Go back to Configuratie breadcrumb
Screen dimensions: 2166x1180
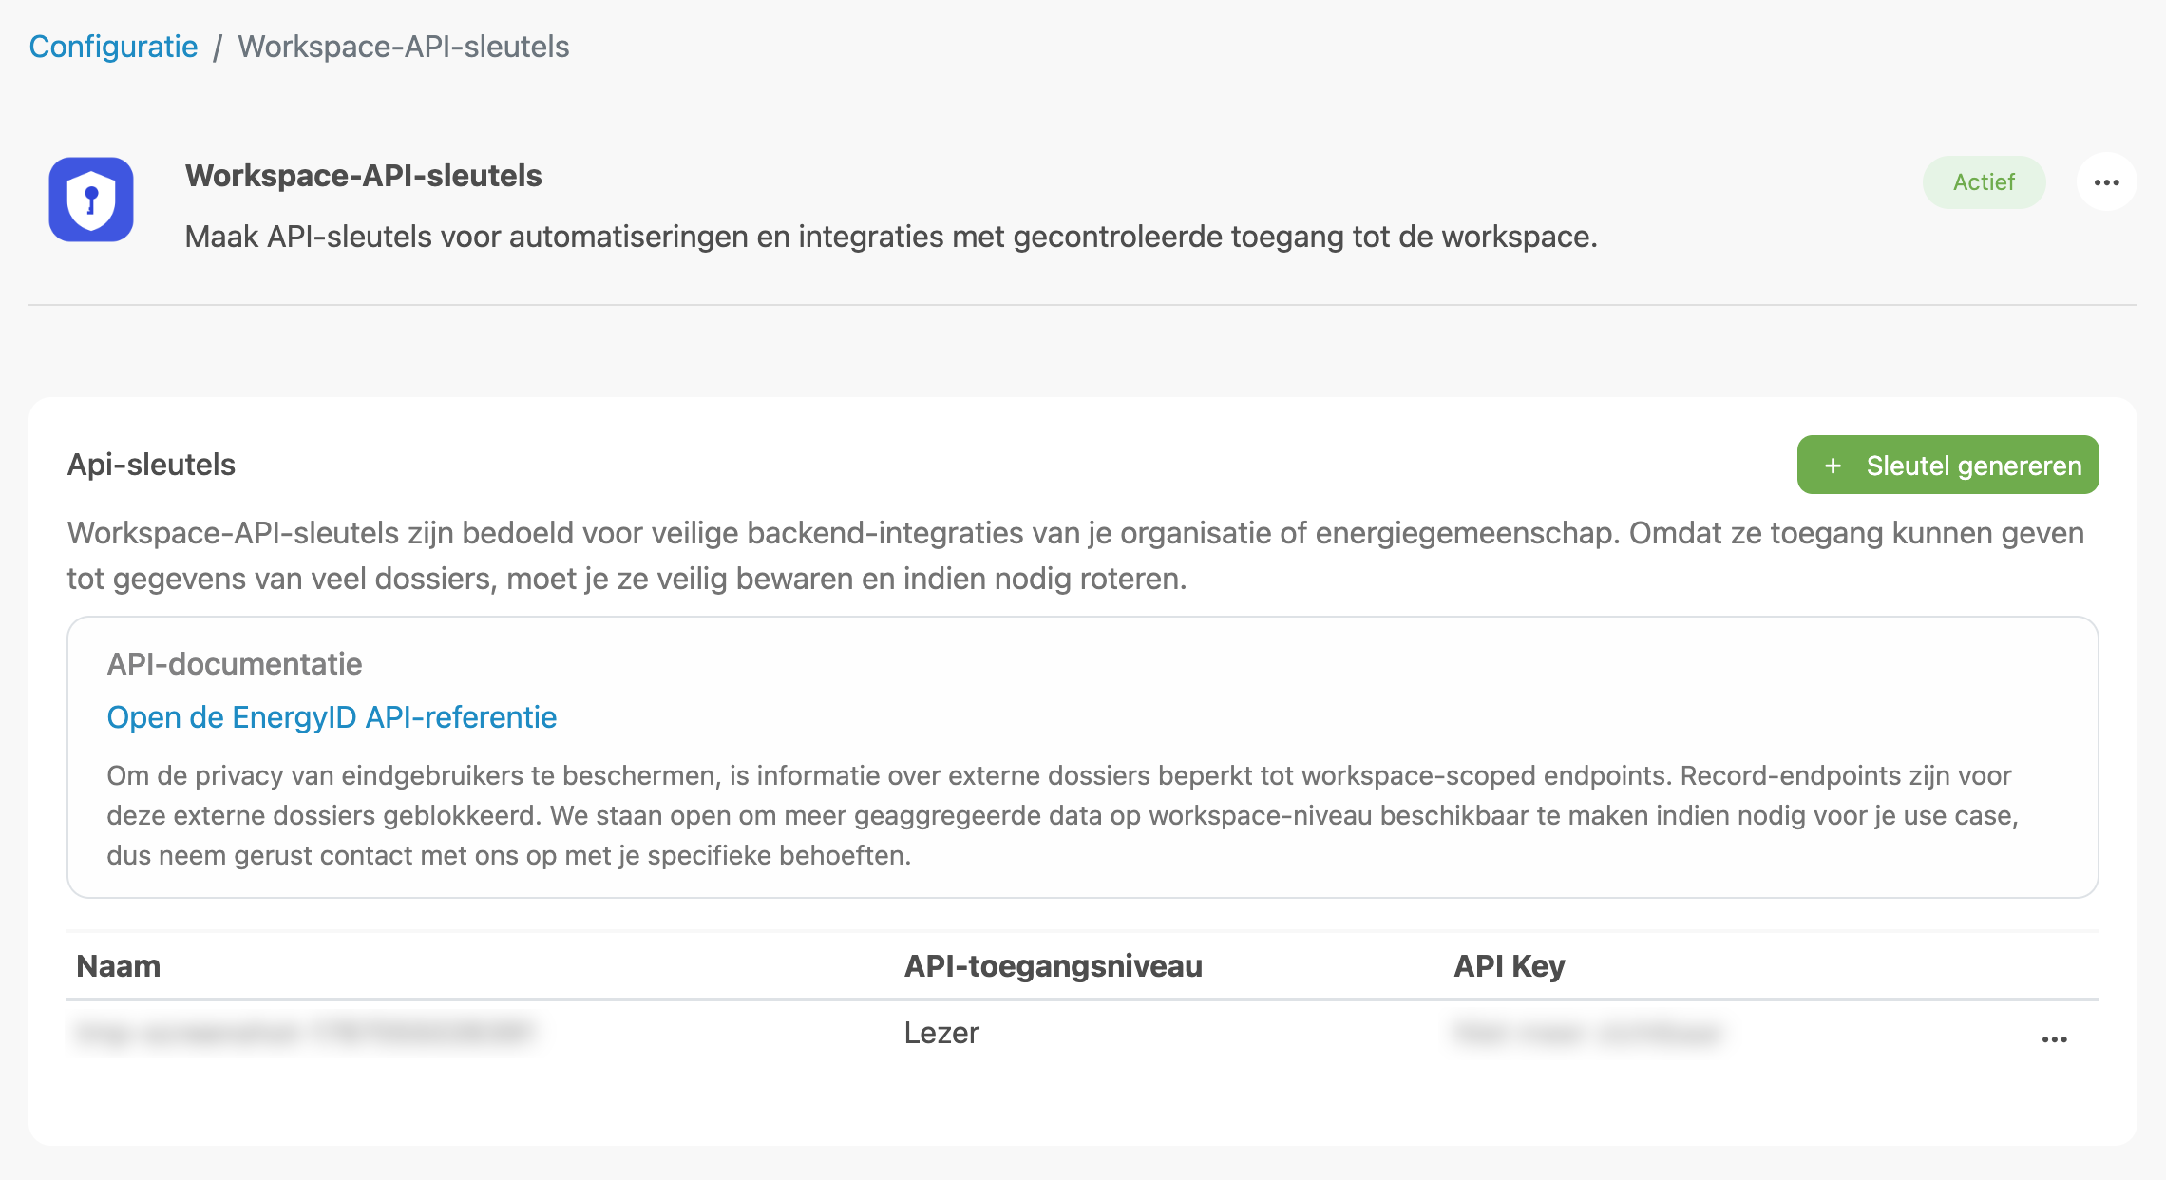click(x=113, y=47)
